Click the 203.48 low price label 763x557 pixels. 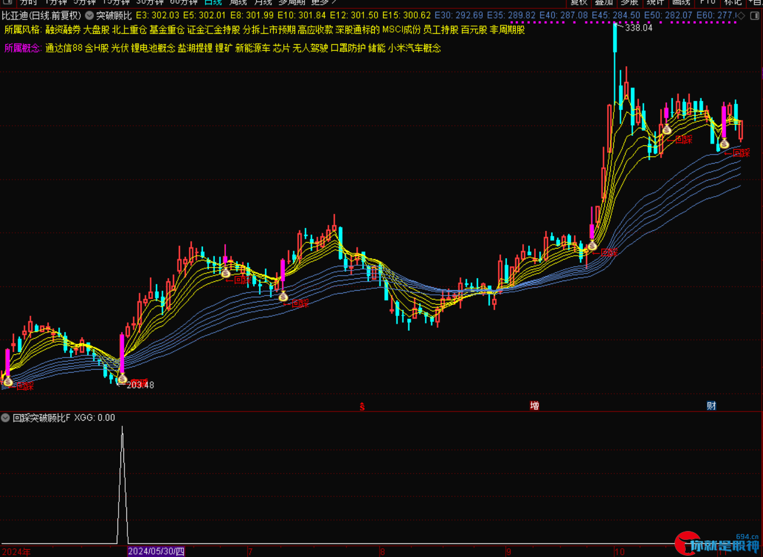[140, 385]
